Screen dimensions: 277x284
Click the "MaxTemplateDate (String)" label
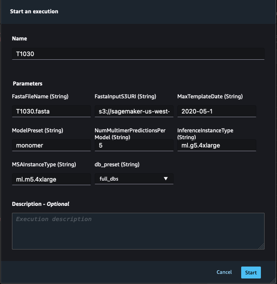point(210,97)
